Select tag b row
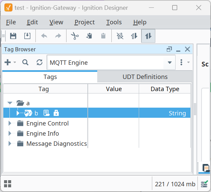211x192 pixels. 97,113
